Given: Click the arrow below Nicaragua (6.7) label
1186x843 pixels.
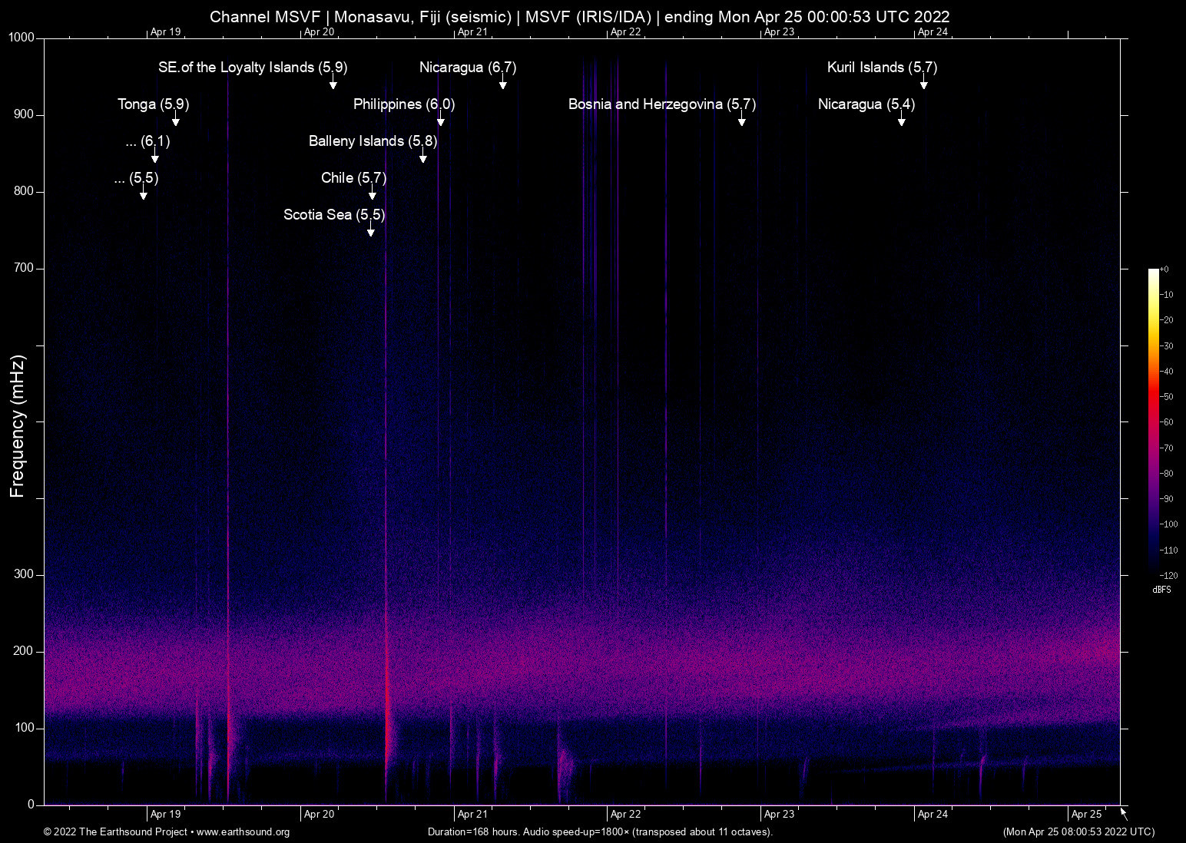Looking at the screenshot, I should [502, 83].
